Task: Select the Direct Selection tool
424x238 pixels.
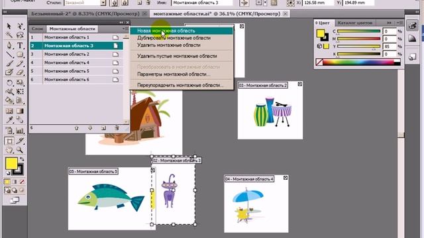Action: 20,26
